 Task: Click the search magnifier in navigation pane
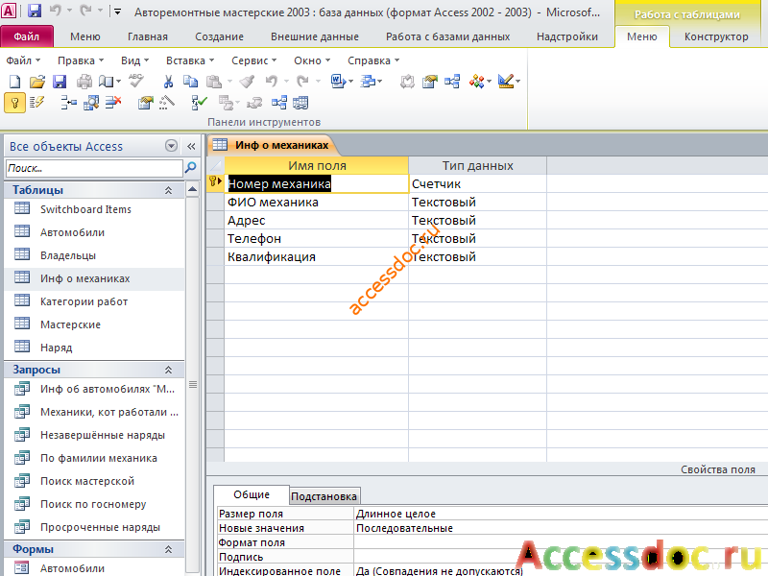(190, 168)
